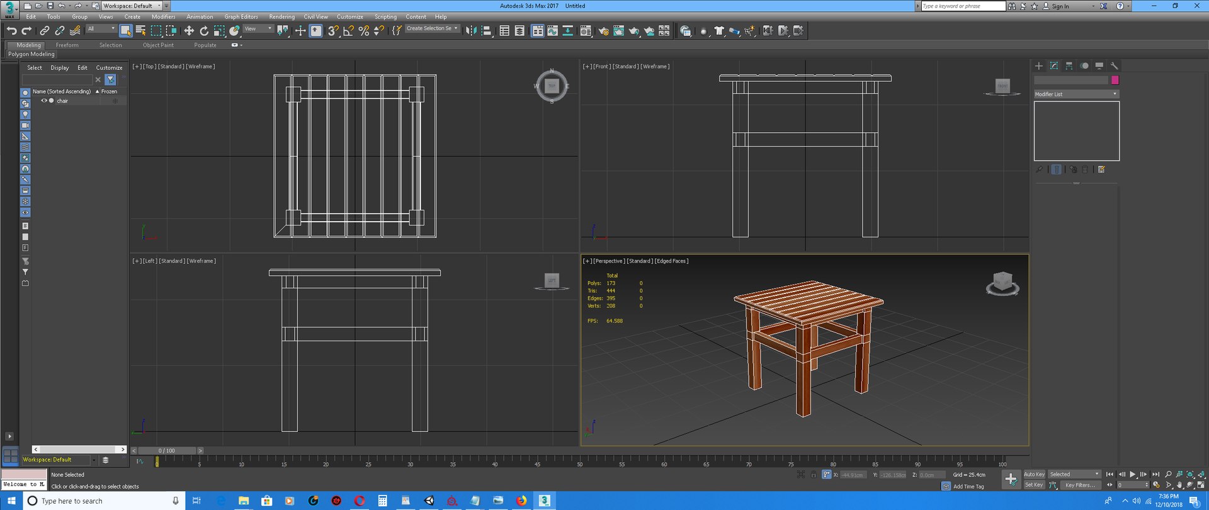This screenshot has width=1209, height=510.
Task: Click the Redo arrow in main toolbar
Action: pyautogui.click(x=26, y=30)
